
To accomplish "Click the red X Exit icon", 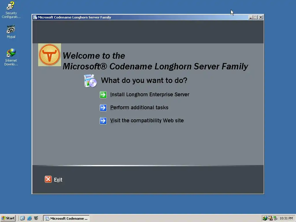I will click(x=48, y=179).
